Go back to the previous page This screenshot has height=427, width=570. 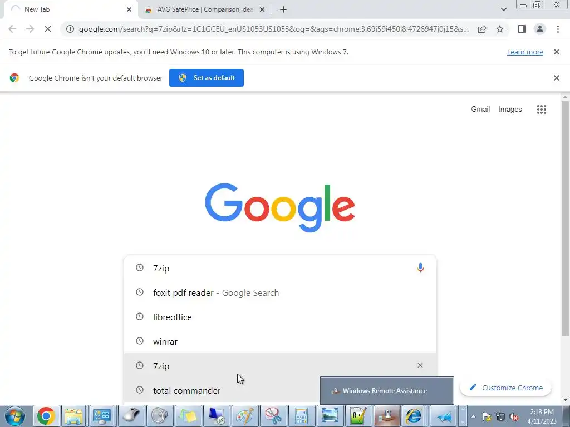pyautogui.click(x=12, y=29)
